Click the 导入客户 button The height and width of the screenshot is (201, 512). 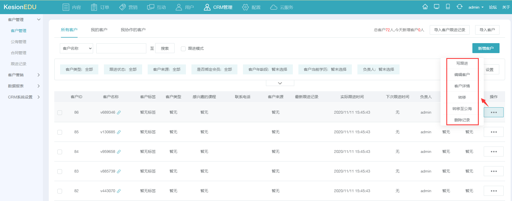[487, 30]
